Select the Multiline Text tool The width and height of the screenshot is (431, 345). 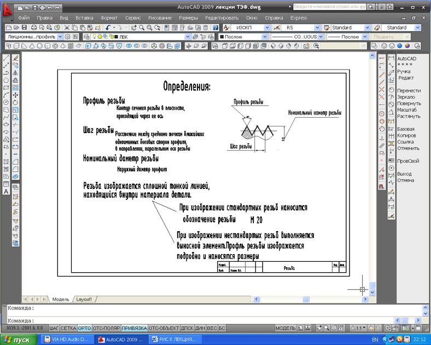[6, 192]
